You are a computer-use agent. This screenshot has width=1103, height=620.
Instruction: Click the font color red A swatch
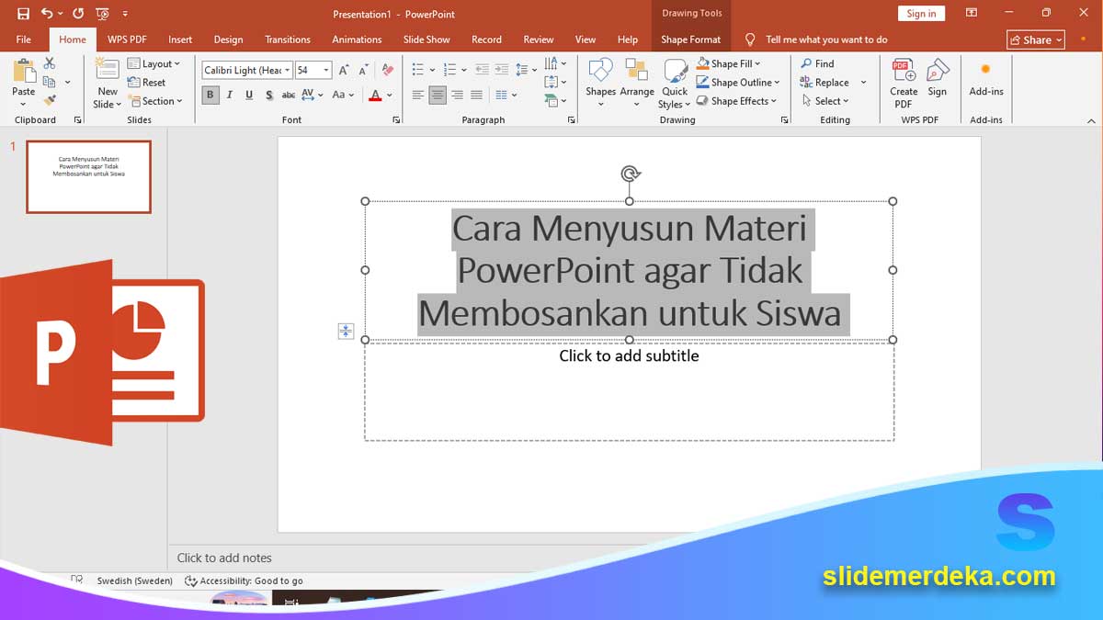[375, 95]
